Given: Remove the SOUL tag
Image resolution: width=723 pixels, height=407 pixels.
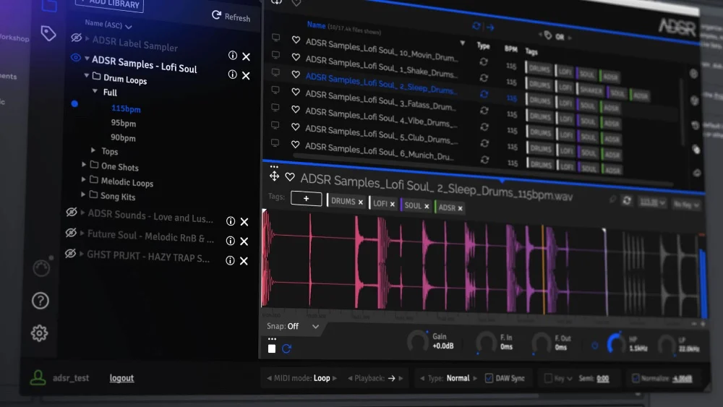Looking at the screenshot, I should (427, 206).
